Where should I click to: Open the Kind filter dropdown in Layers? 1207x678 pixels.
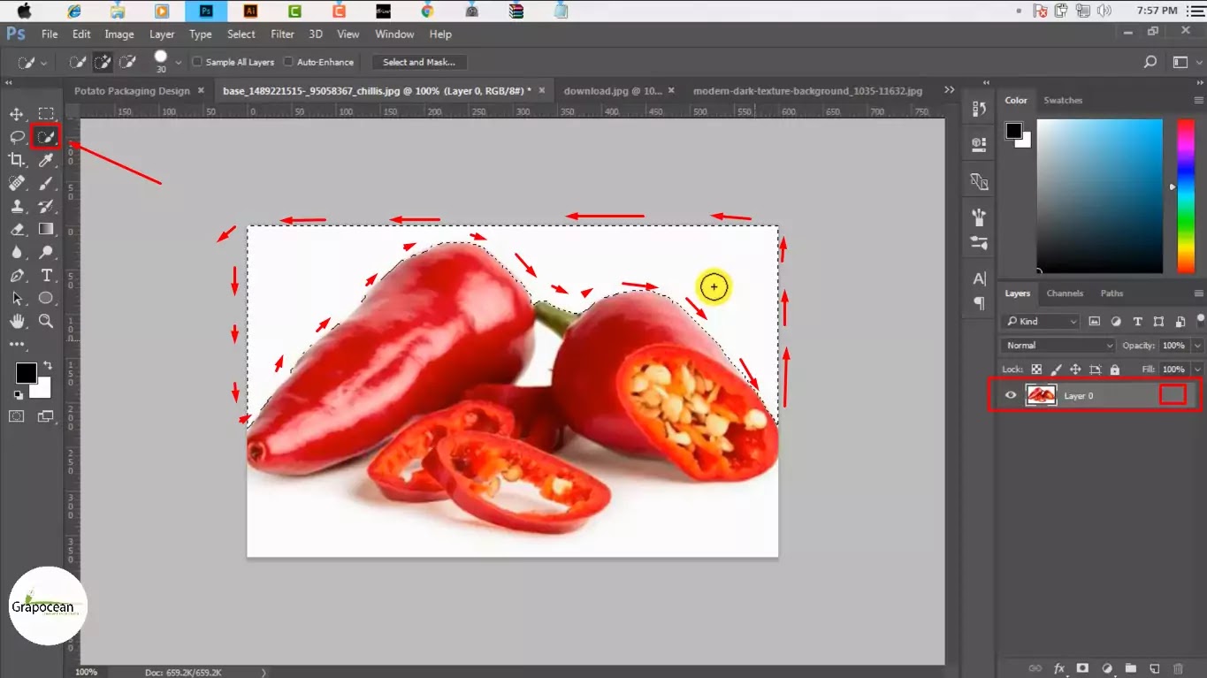1040,321
